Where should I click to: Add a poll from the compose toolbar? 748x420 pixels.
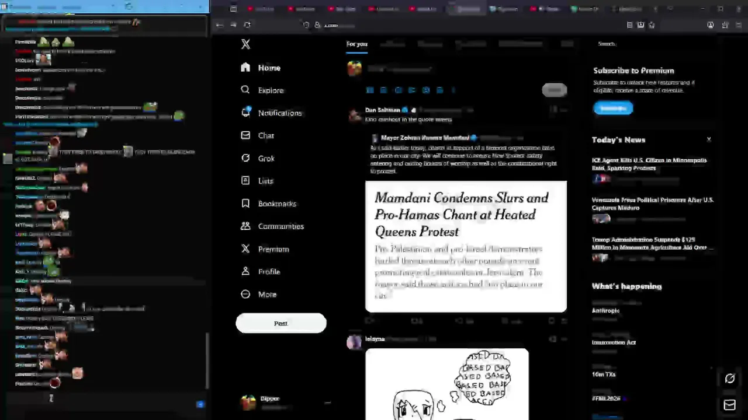(x=411, y=90)
